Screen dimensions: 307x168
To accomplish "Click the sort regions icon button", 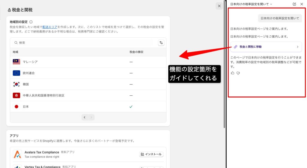I will [x=161, y=43].
